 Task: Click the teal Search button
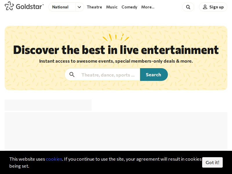pyautogui.click(x=154, y=75)
